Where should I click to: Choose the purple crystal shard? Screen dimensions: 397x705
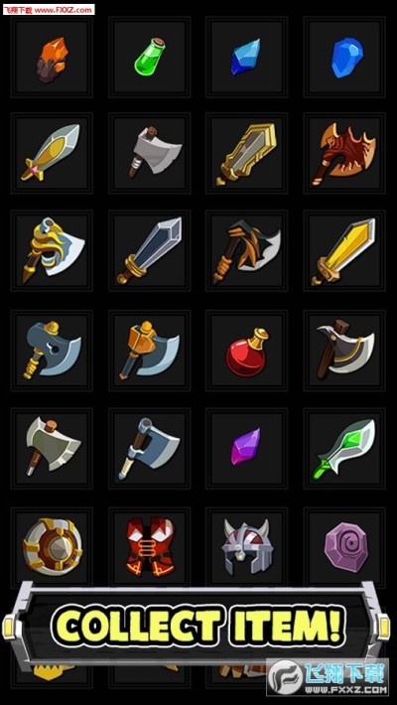tap(247, 449)
